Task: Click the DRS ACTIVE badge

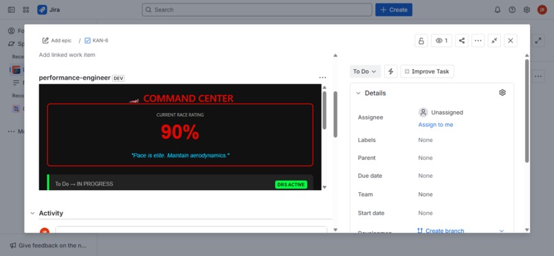Action: coord(291,185)
